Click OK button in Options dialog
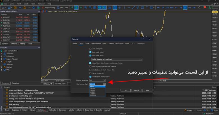Viewport: 219px width, 115px height. tap(126, 90)
